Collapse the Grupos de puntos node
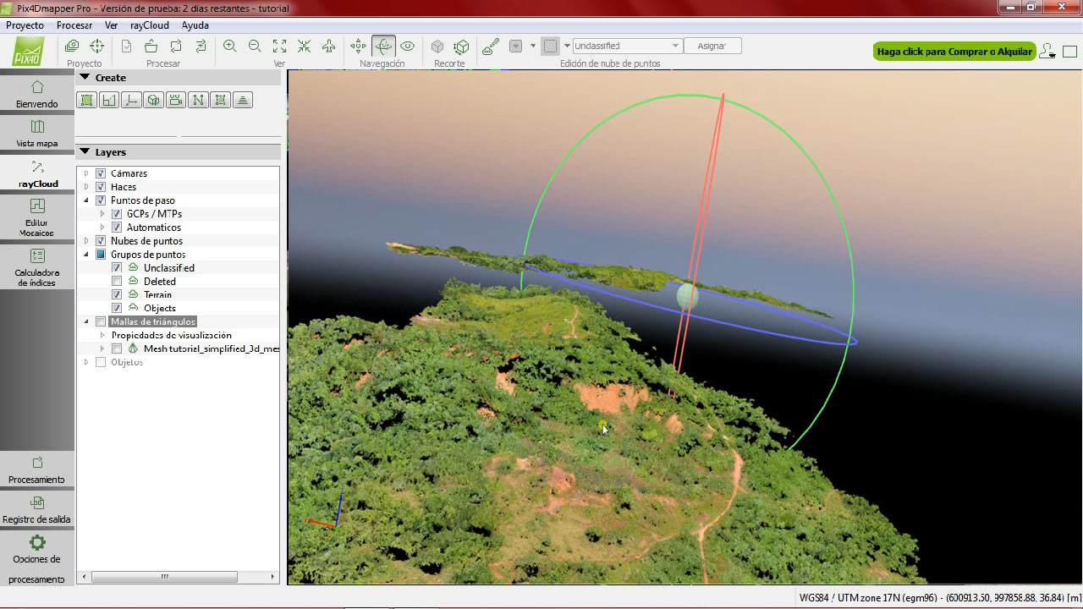Viewport: 1083px width, 609px height. click(x=85, y=255)
